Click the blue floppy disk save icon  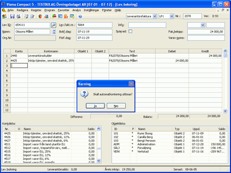(12, 16)
